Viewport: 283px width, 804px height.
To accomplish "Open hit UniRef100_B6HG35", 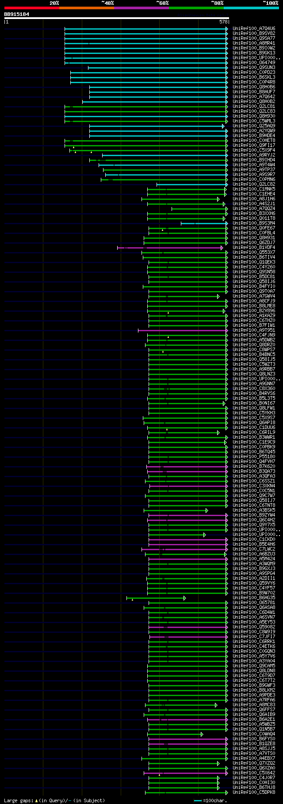I will tap(254, 597).
